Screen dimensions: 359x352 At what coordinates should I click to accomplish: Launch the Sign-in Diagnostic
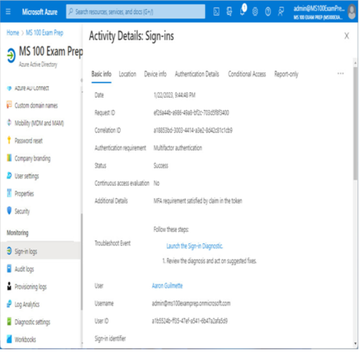tap(194, 246)
